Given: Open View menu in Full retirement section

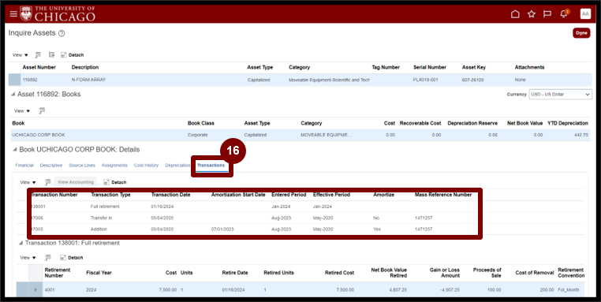Looking at the screenshot, I should (28, 258).
